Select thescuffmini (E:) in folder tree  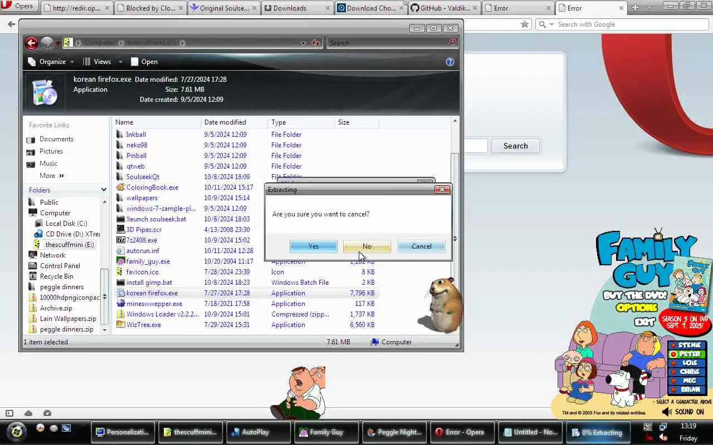click(x=70, y=245)
